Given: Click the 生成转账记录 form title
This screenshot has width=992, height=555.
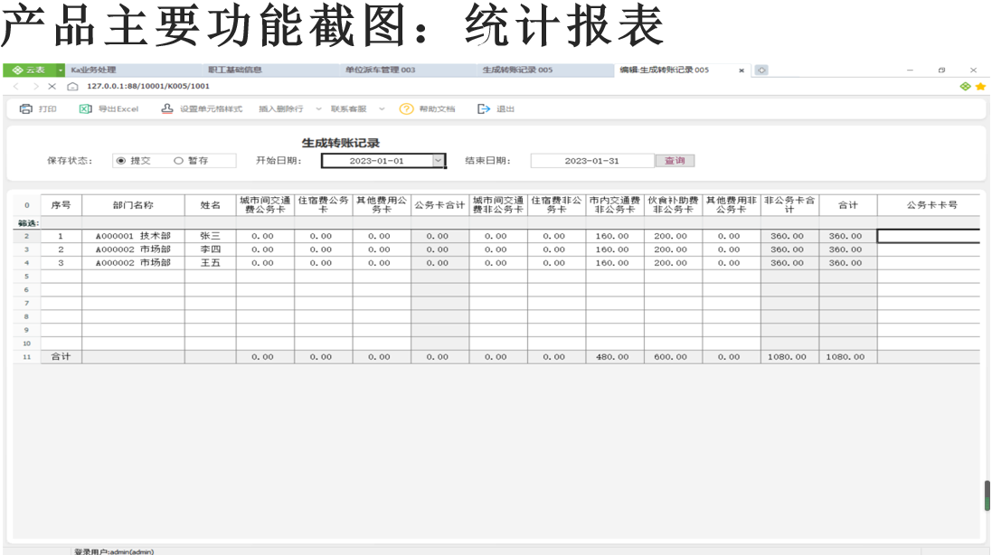Looking at the screenshot, I should (x=340, y=143).
